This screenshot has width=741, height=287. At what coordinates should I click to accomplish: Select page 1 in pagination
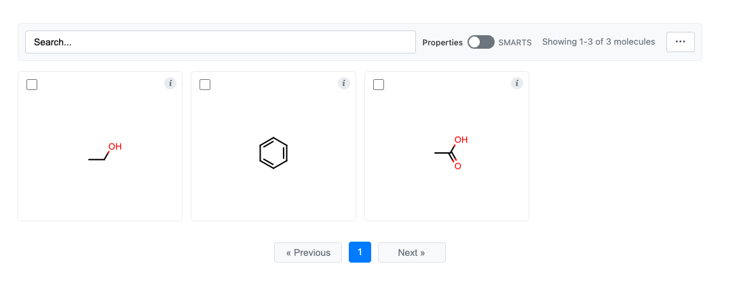point(360,252)
